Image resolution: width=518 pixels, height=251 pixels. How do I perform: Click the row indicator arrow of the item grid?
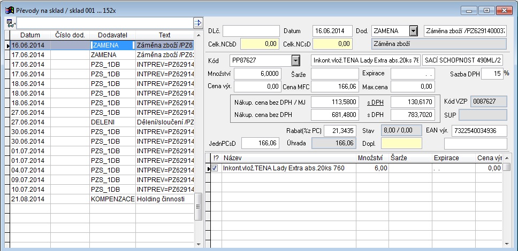209,168
